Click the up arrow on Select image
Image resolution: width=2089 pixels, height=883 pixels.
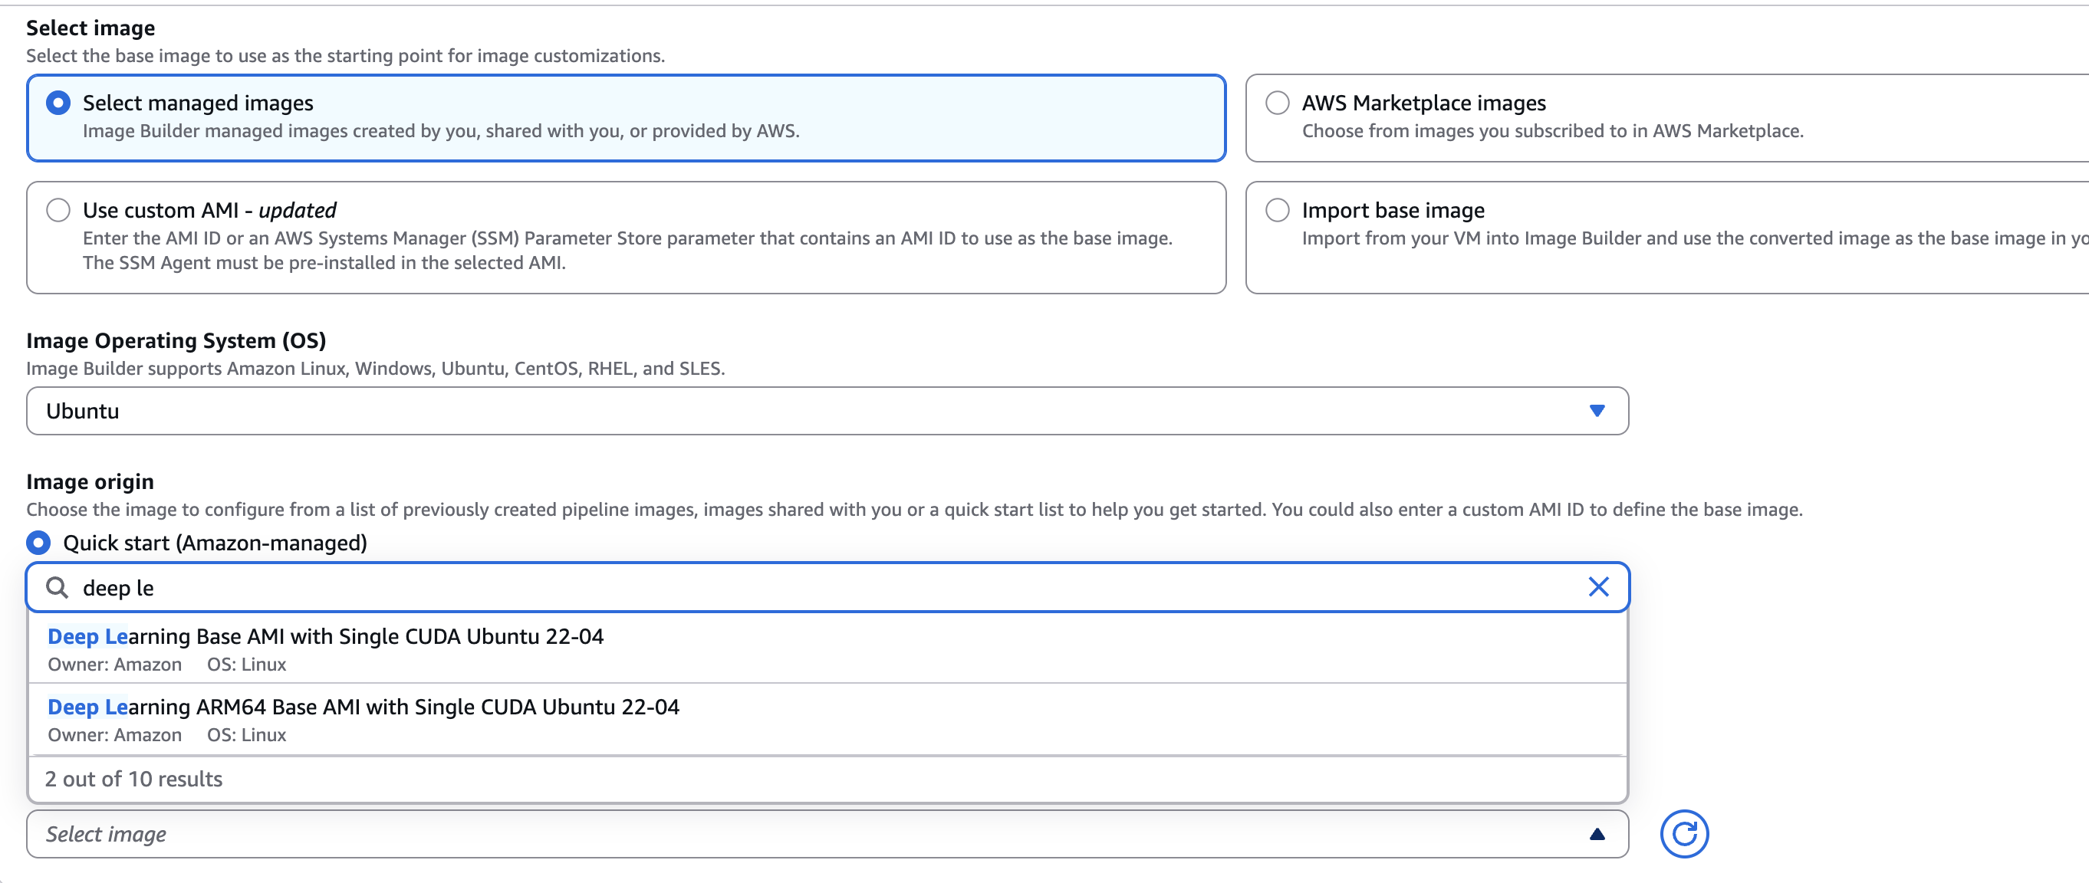click(x=1597, y=835)
